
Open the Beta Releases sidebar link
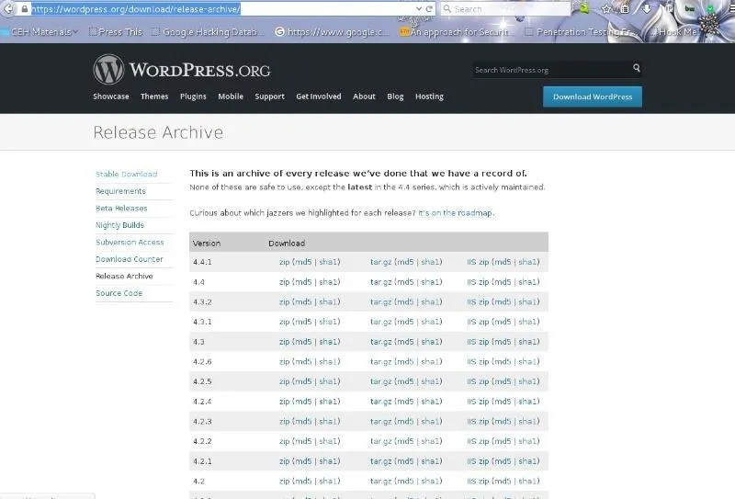point(121,209)
